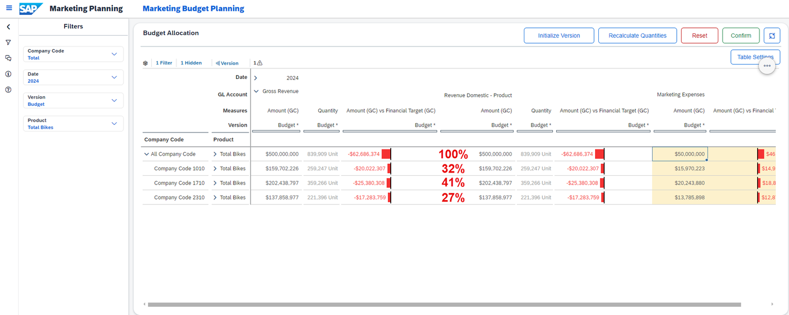Click the table cube icon before 1 Filter

(145, 63)
